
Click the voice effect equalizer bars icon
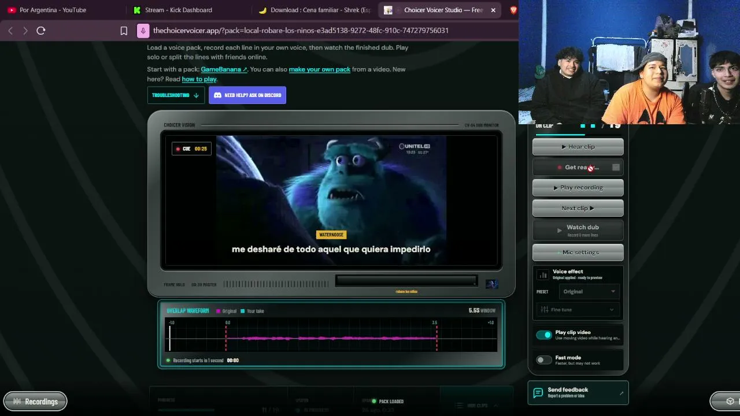pyautogui.click(x=543, y=275)
